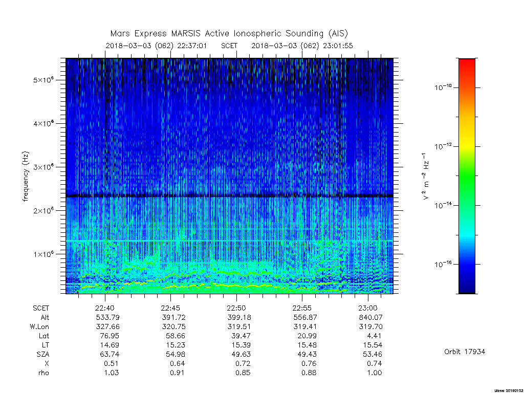This screenshot has height=393, width=524.
Task: Click the plot title 'Mars Express MARSIS Active Ionospheric Sounding (AIS)'
Action: 229,34
